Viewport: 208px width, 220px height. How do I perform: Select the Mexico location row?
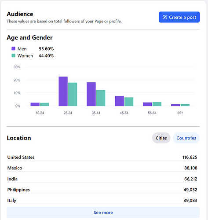(102, 168)
